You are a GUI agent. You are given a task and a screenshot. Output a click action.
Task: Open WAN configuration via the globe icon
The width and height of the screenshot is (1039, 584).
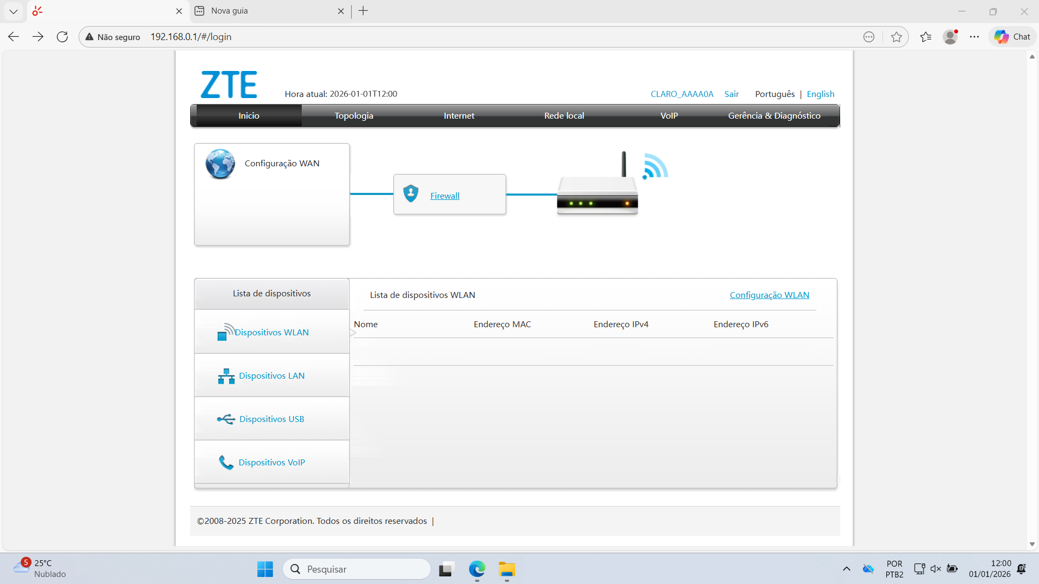(220, 163)
